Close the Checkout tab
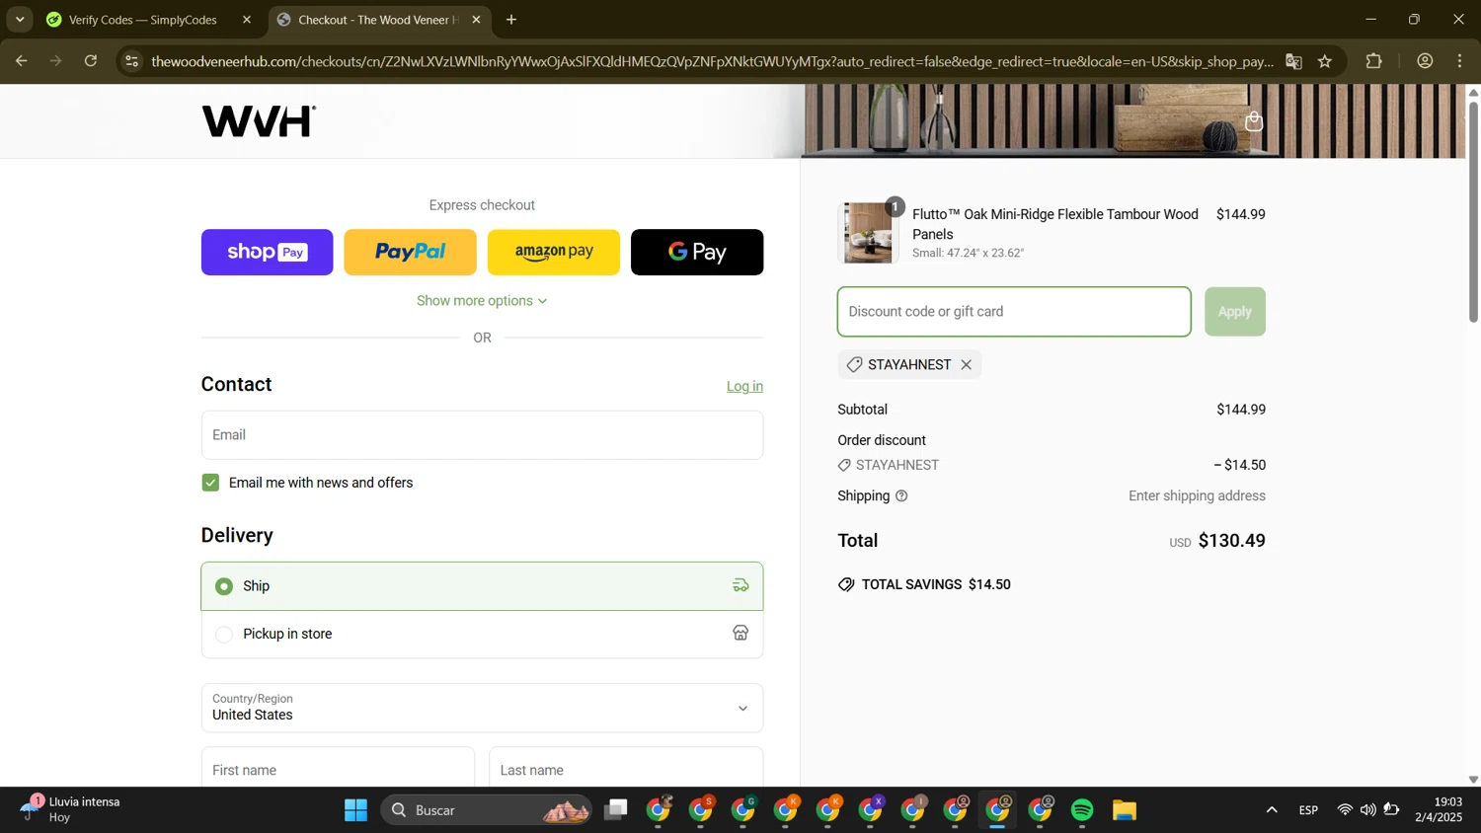The height and width of the screenshot is (833, 1481). [476, 20]
